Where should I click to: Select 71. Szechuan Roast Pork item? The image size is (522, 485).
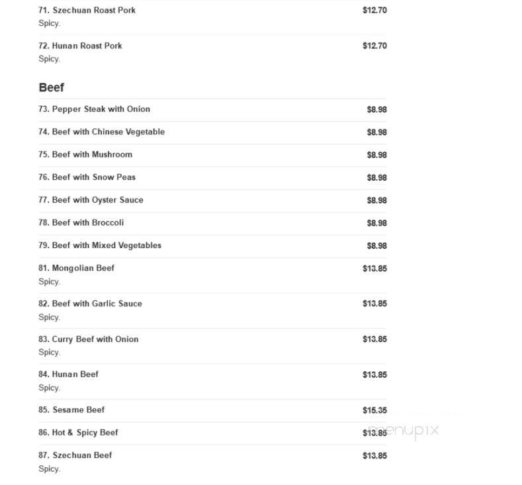212,17
